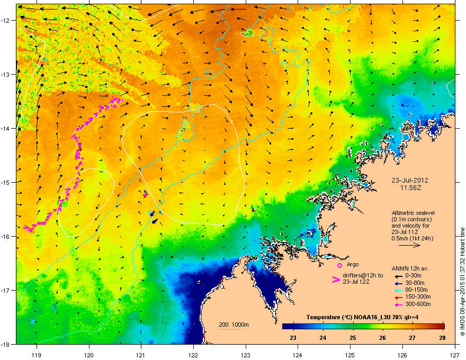Click the black 0-30m legend arrow
Image resolution: width=466 pixels, height=360 pixels.
tap(399, 276)
